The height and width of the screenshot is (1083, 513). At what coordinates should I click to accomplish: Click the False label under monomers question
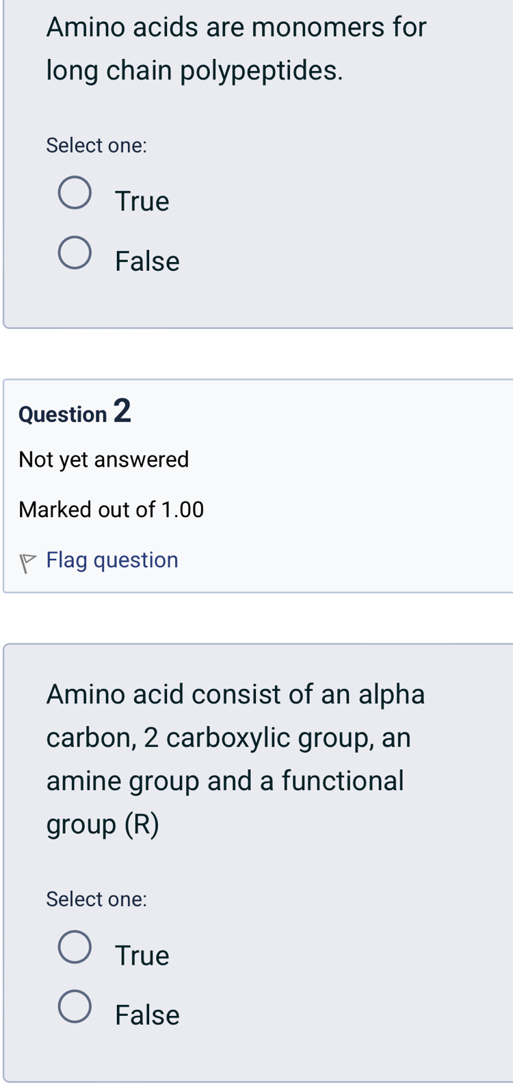147,261
